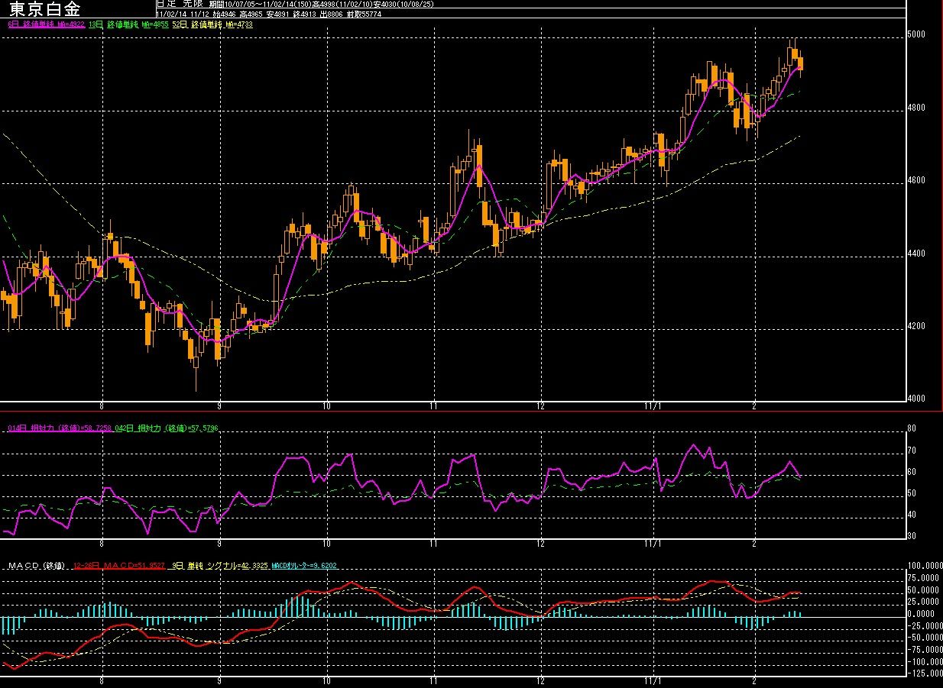The image size is (943, 688).
Task: Select the 042日 相対力 (終値)=57.5796 legend
Action: [x=167, y=428]
